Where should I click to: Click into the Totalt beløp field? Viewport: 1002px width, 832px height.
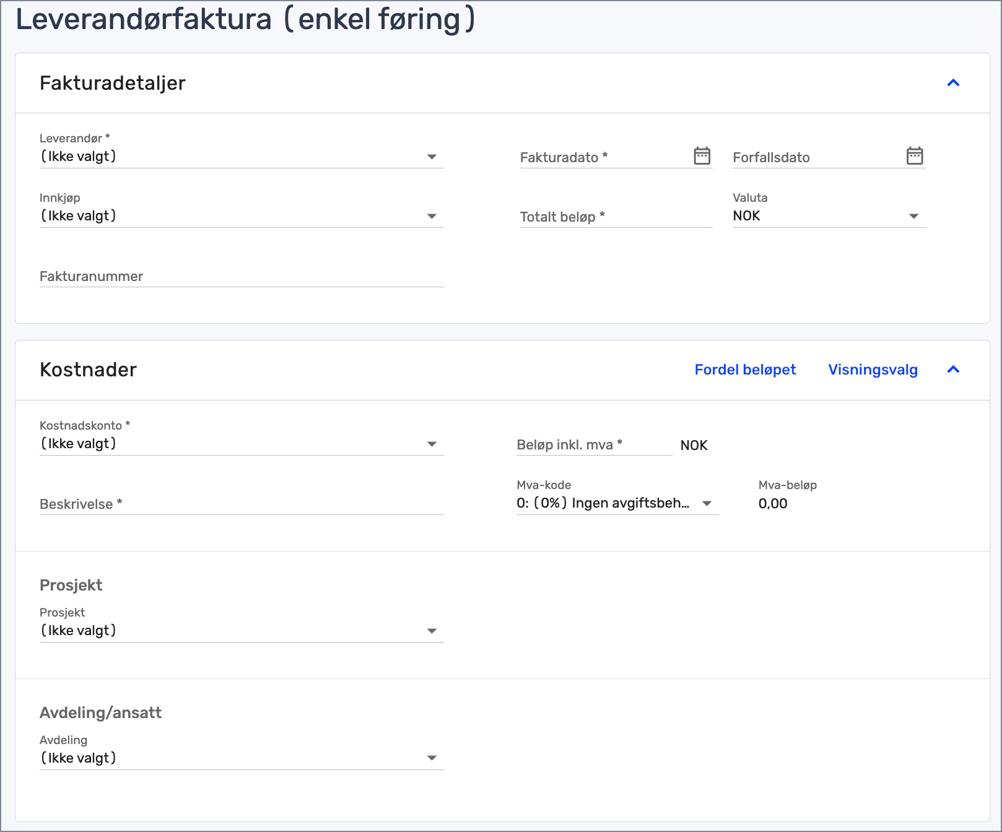pyautogui.click(x=616, y=217)
